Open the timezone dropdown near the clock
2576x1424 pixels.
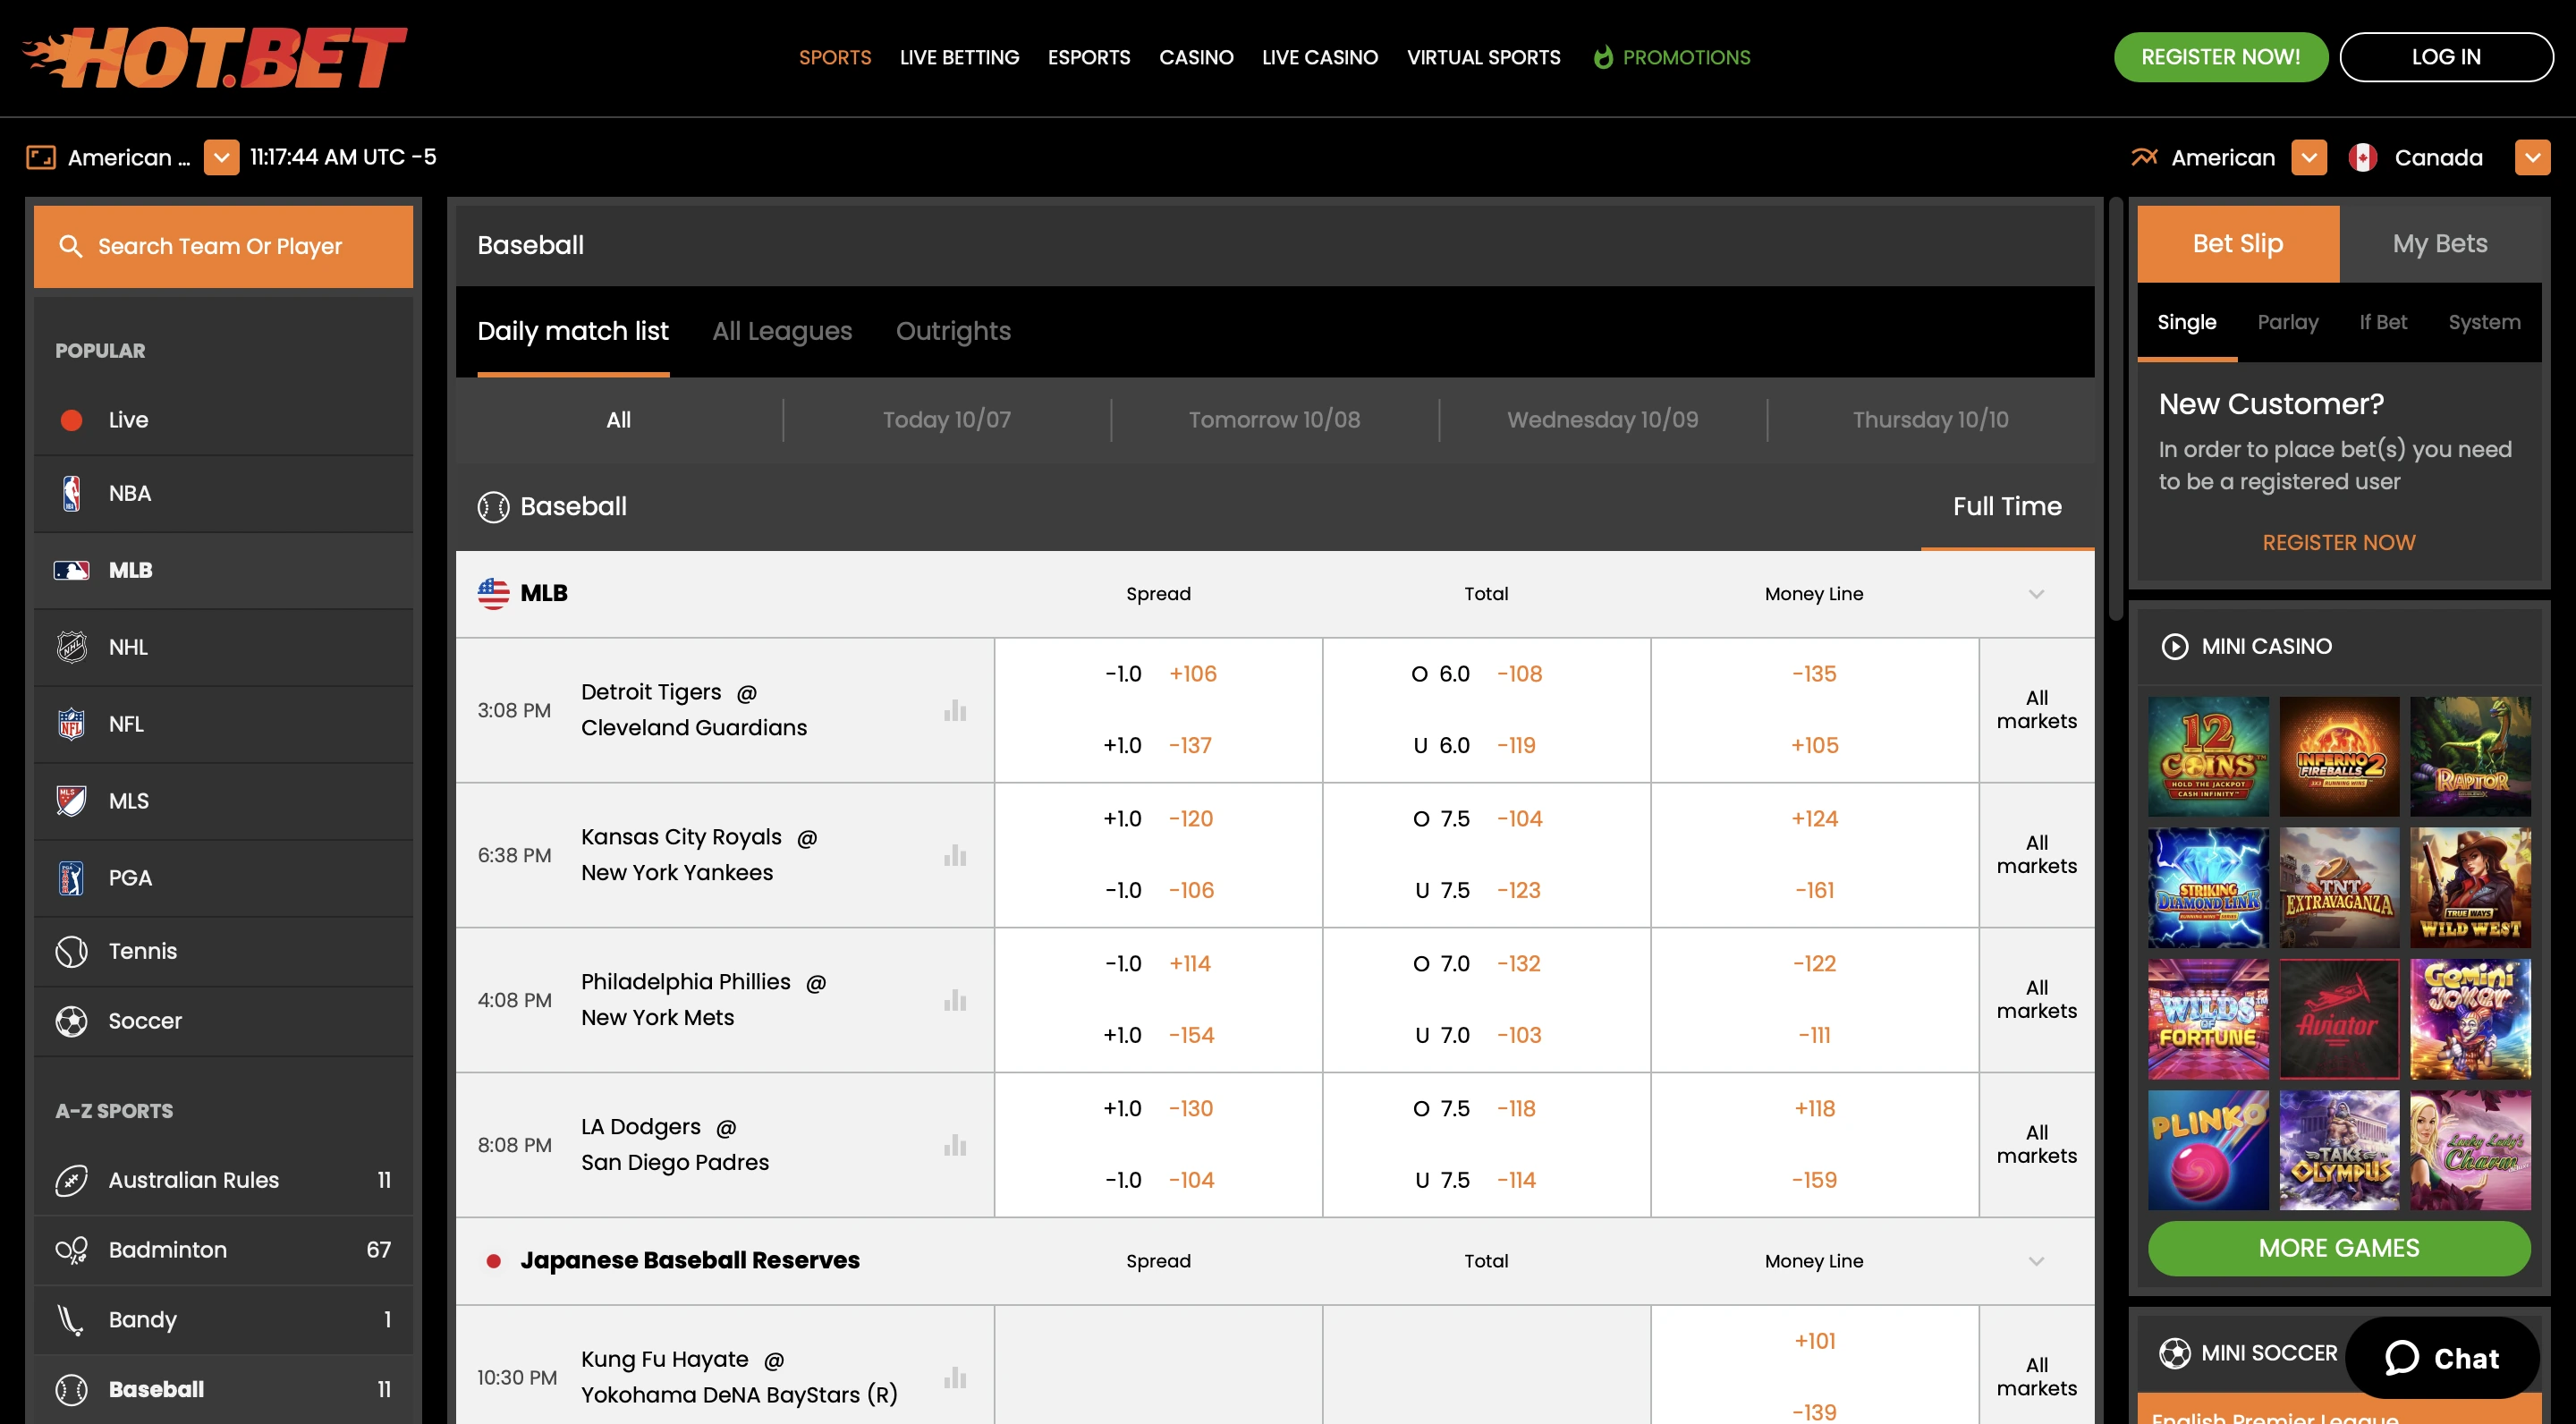[221, 157]
